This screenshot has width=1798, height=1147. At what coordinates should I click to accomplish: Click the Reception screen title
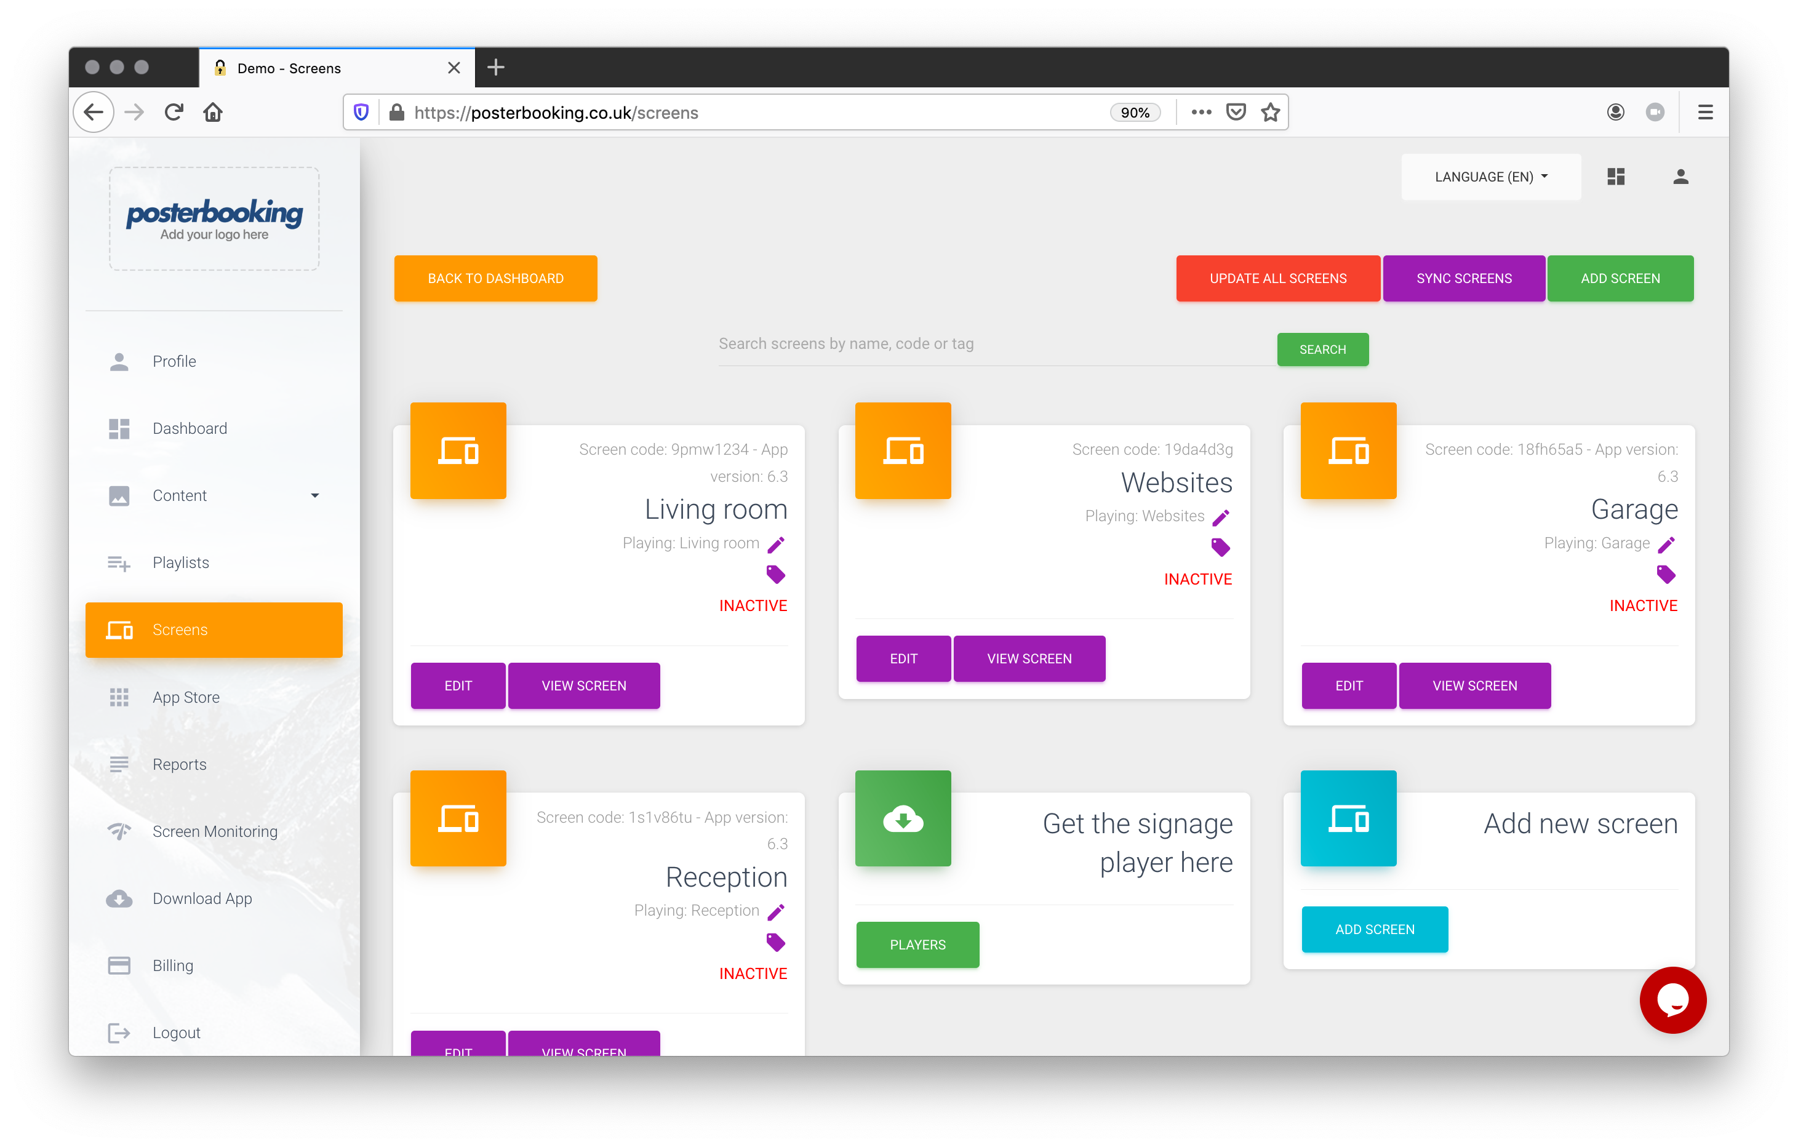725,877
